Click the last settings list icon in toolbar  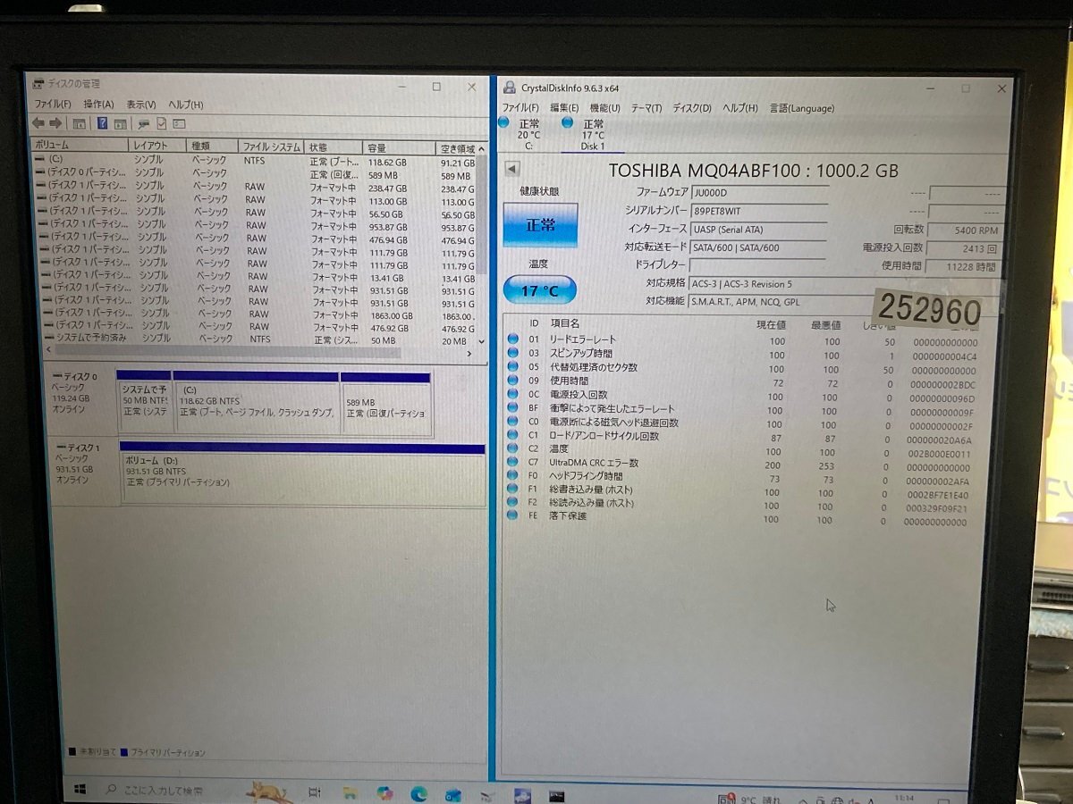(179, 123)
